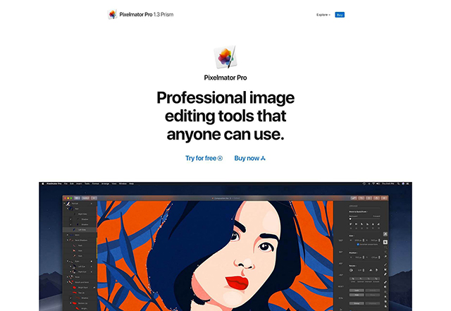Image resolution: width=451 pixels, height=311 pixels.
Task: Collapse the Neck Shadows group
Action: (68, 240)
